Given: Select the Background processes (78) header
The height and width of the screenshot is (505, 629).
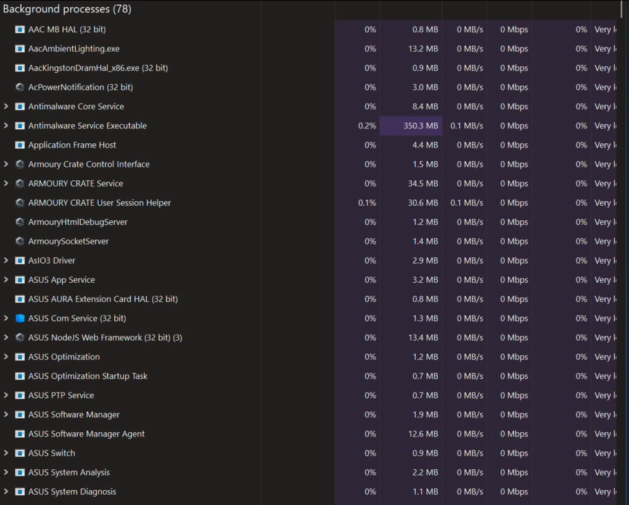Looking at the screenshot, I should pos(67,9).
